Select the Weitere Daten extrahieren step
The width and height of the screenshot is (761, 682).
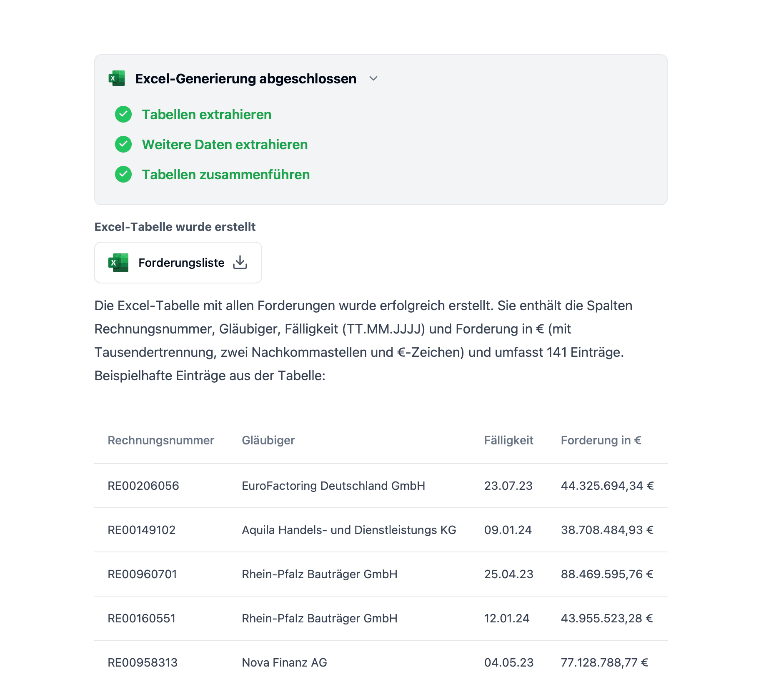pos(225,144)
